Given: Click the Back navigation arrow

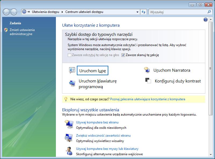Looking at the screenshot, I should point(6,12).
